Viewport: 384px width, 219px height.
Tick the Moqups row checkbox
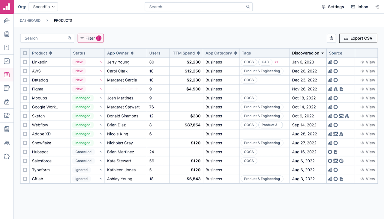click(25, 98)
